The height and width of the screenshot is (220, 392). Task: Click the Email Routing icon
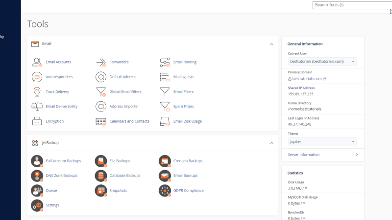pyautogui.click(x=165, y=62)
